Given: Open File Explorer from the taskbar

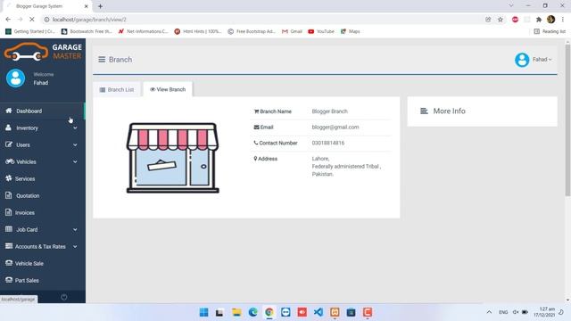Looking at the screenshot, I should pyautogui.click(x=236, y=312).
